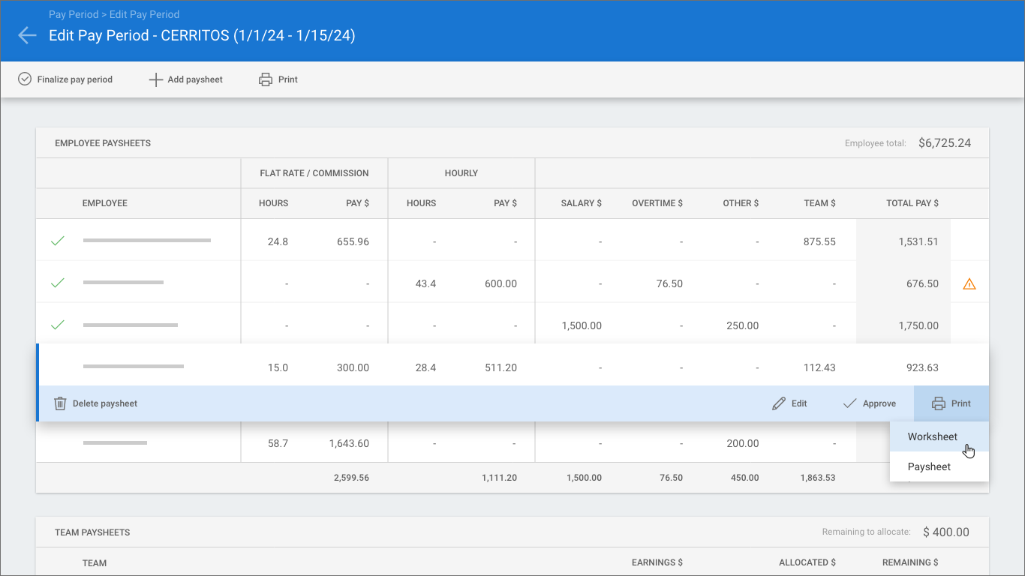Image resolution: width=1025 pixels, height=576 pixels.
Task: Click the TEAM PAYSHEETS section title
Action: tap(92, 532)
